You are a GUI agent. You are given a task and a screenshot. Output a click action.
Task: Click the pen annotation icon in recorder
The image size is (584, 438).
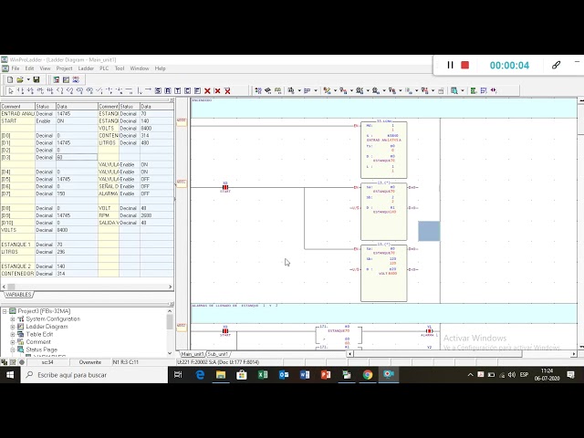pos(556,65)
